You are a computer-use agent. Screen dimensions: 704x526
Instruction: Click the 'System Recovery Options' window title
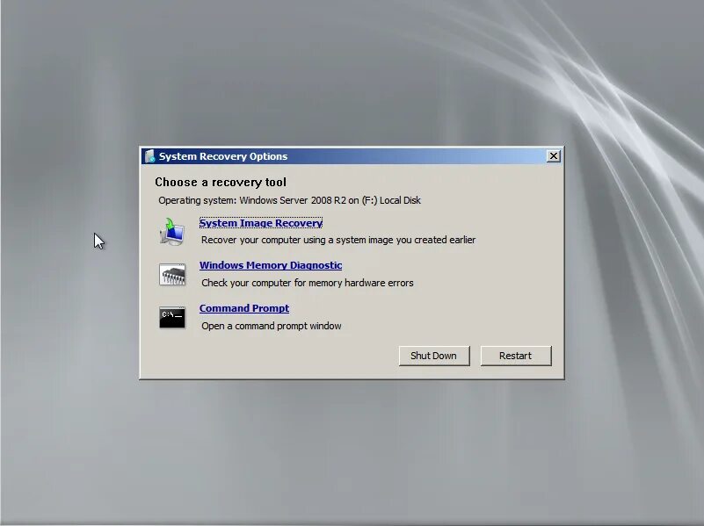223,156
